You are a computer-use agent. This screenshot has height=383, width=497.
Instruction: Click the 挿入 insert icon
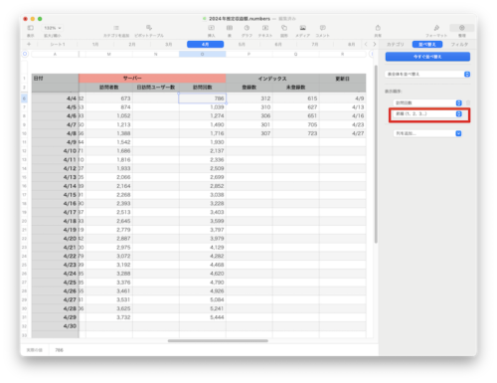tap(211, 28)
